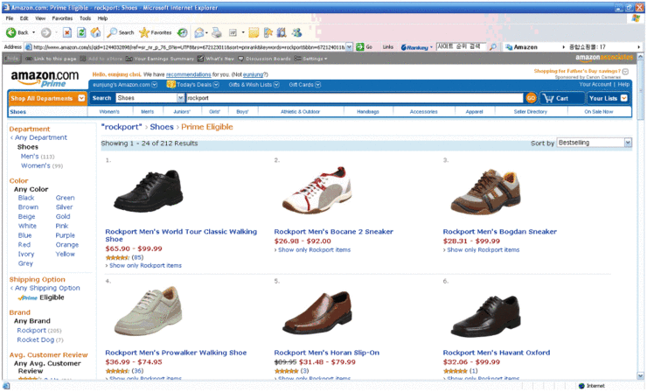Open Favorites star in toolbar
The height and width of the screenshot is (392, 647).
coord(144,32)
